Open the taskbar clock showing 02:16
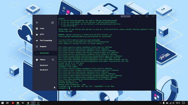Image resolution: width=188 pixels, height=105 pixels. point(178,103)
